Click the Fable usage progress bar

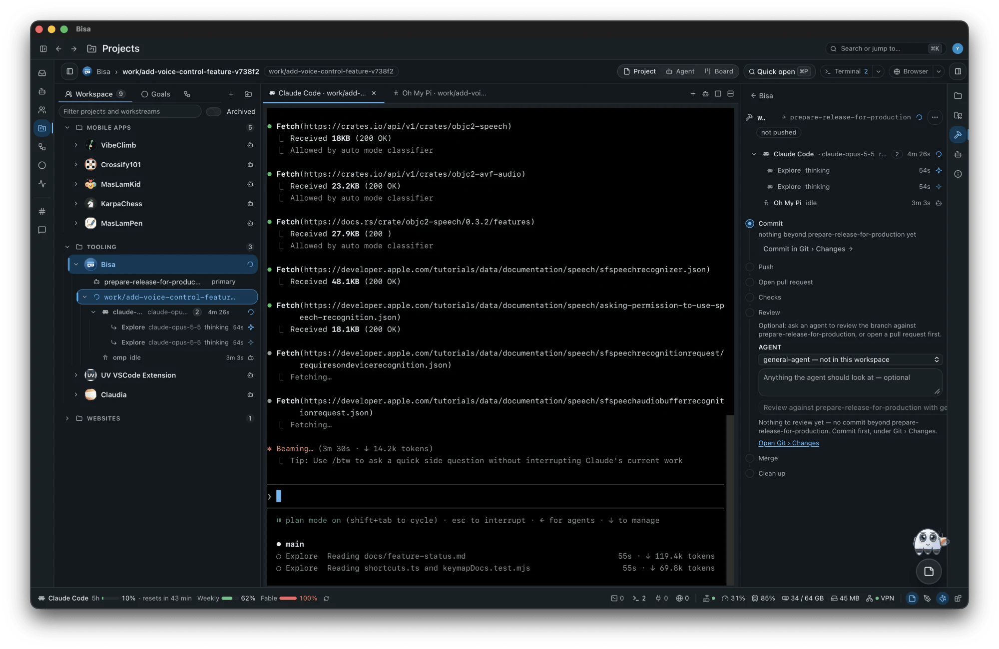point(288,599)
